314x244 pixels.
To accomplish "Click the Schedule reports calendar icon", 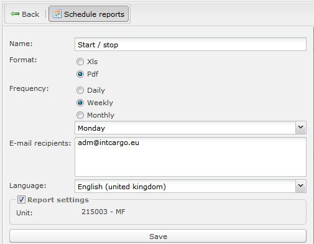I will pos(57,14).
